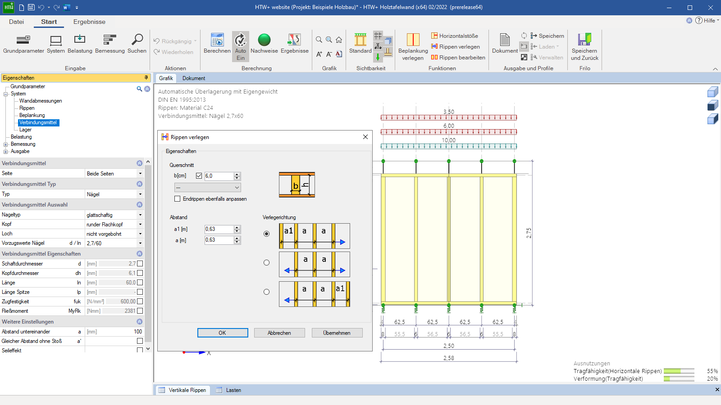The image size is (721, 405).
Task: Select the zoom window tool in Grafik
Action: pos(329,40)
